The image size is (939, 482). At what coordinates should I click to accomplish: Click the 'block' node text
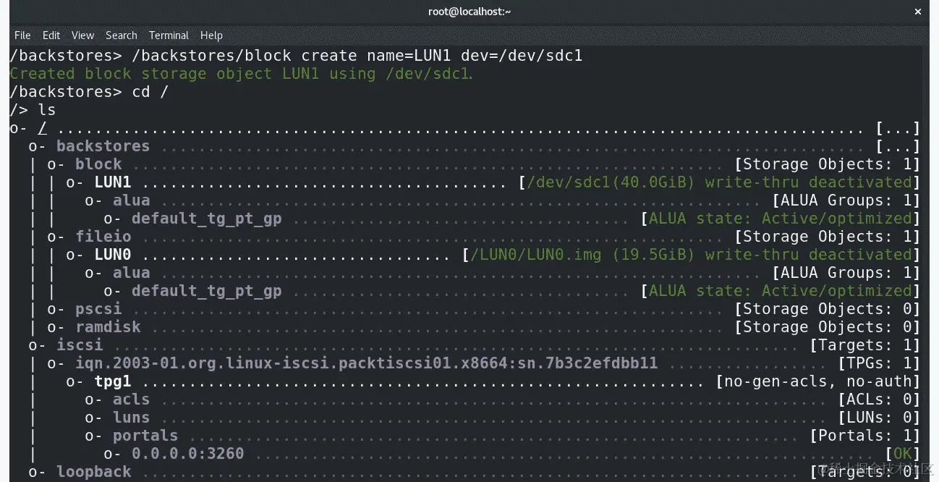[98, 164]
